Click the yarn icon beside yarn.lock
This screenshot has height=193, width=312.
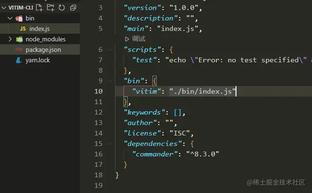(19, 60)
